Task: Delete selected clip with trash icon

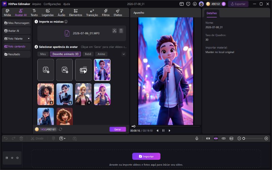Action: point(21,138)
